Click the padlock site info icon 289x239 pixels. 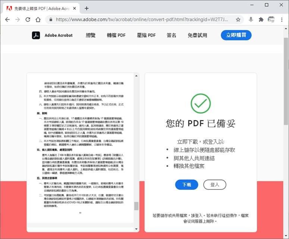coord(51,19)
